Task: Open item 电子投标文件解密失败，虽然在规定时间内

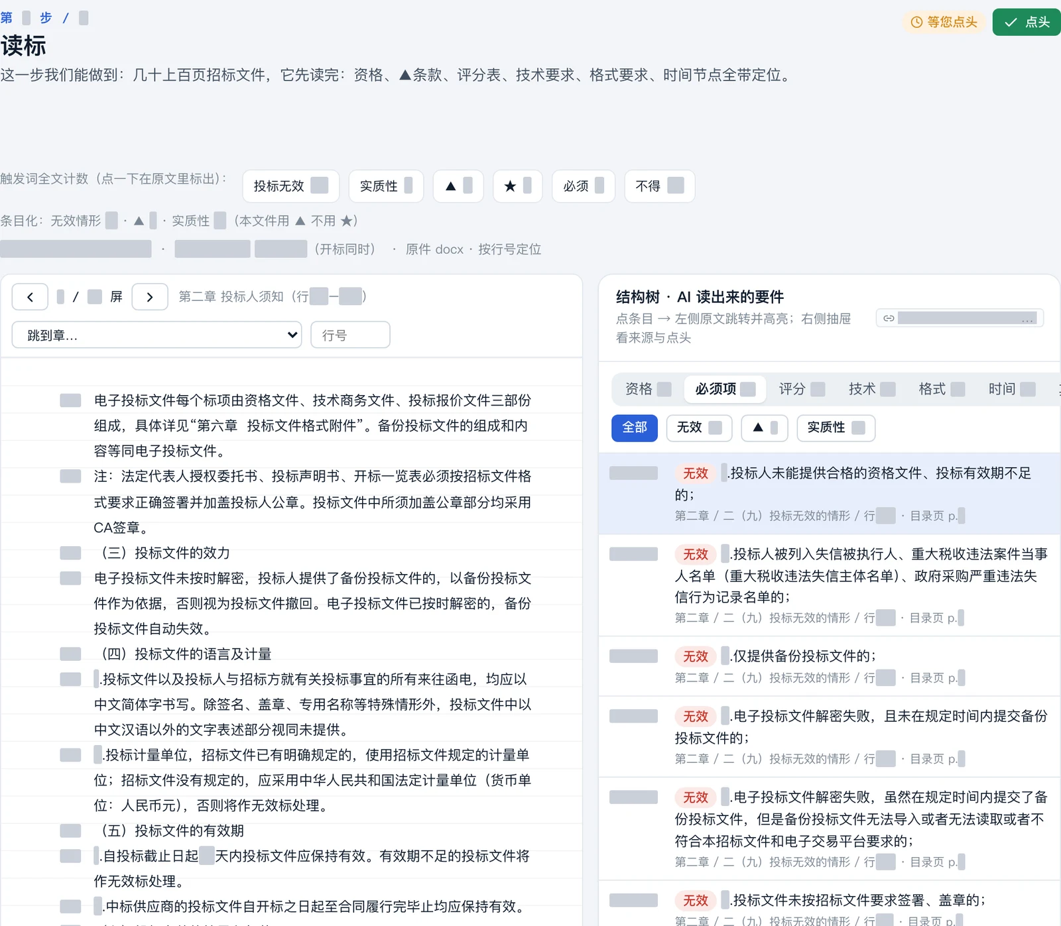Action: tap(830, 829)
